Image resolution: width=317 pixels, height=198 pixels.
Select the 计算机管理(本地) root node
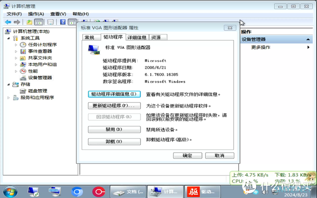click(31, 31)
